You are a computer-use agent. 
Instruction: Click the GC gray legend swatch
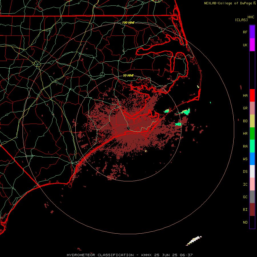tap(252, 197)
